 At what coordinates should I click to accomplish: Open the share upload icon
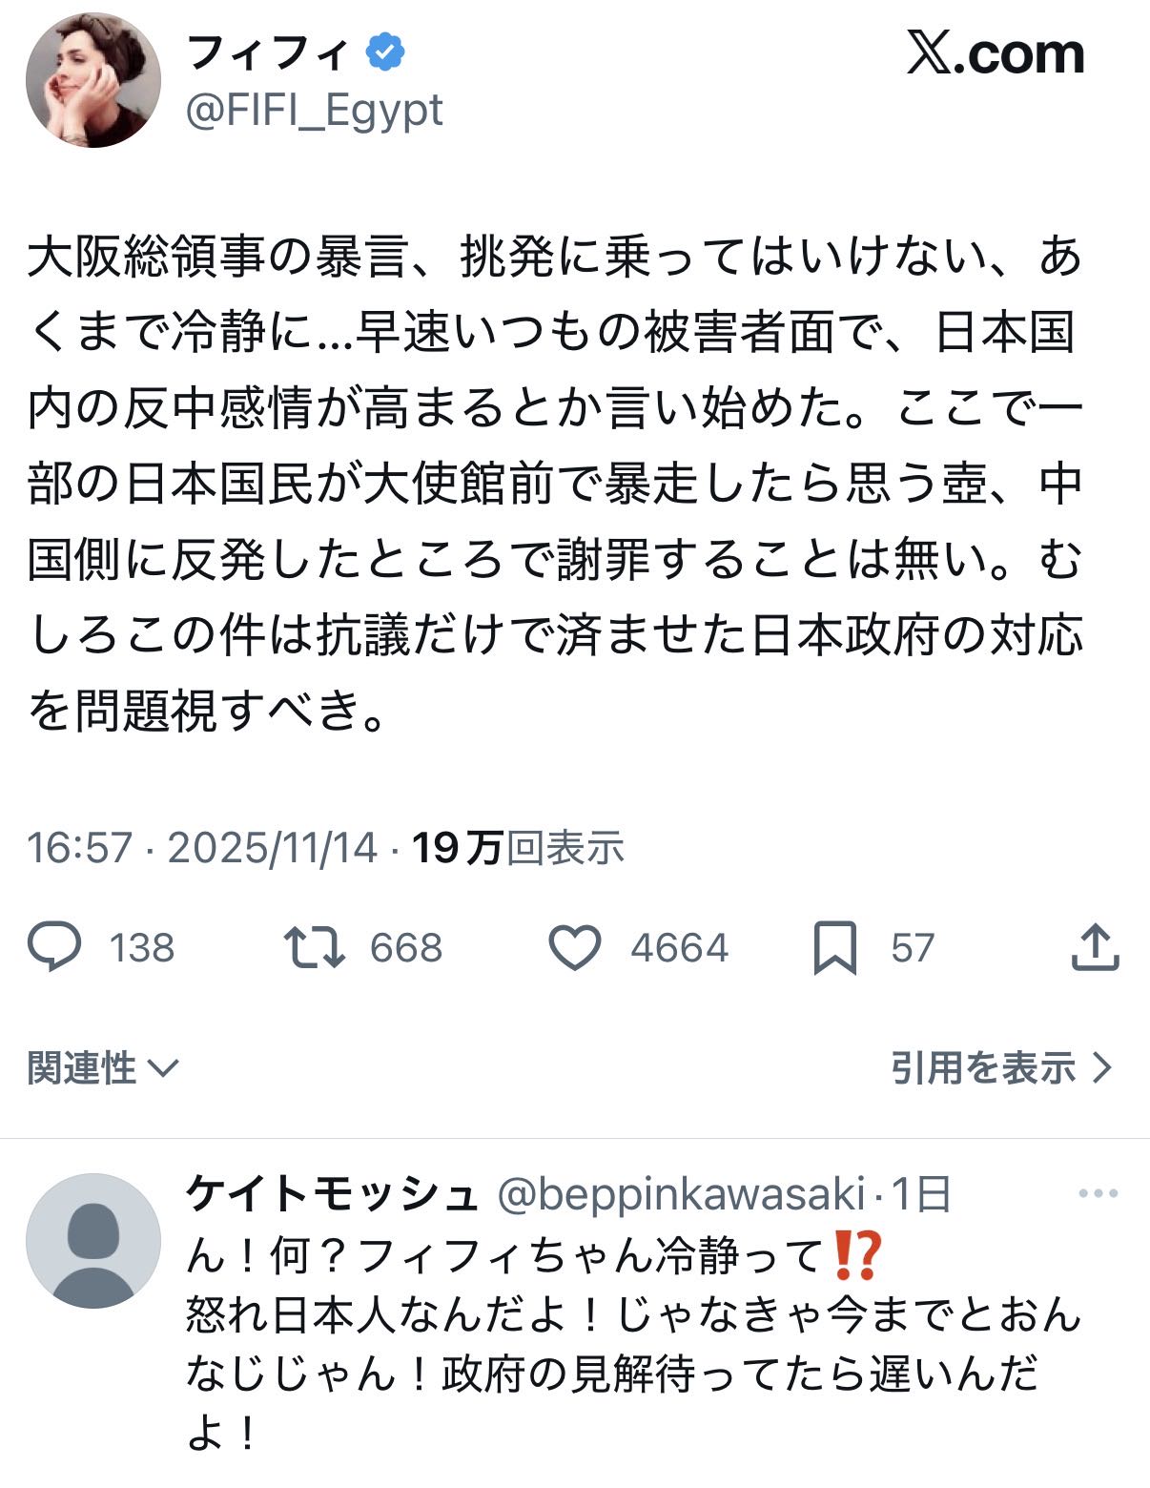click(x=1095, y=947)
